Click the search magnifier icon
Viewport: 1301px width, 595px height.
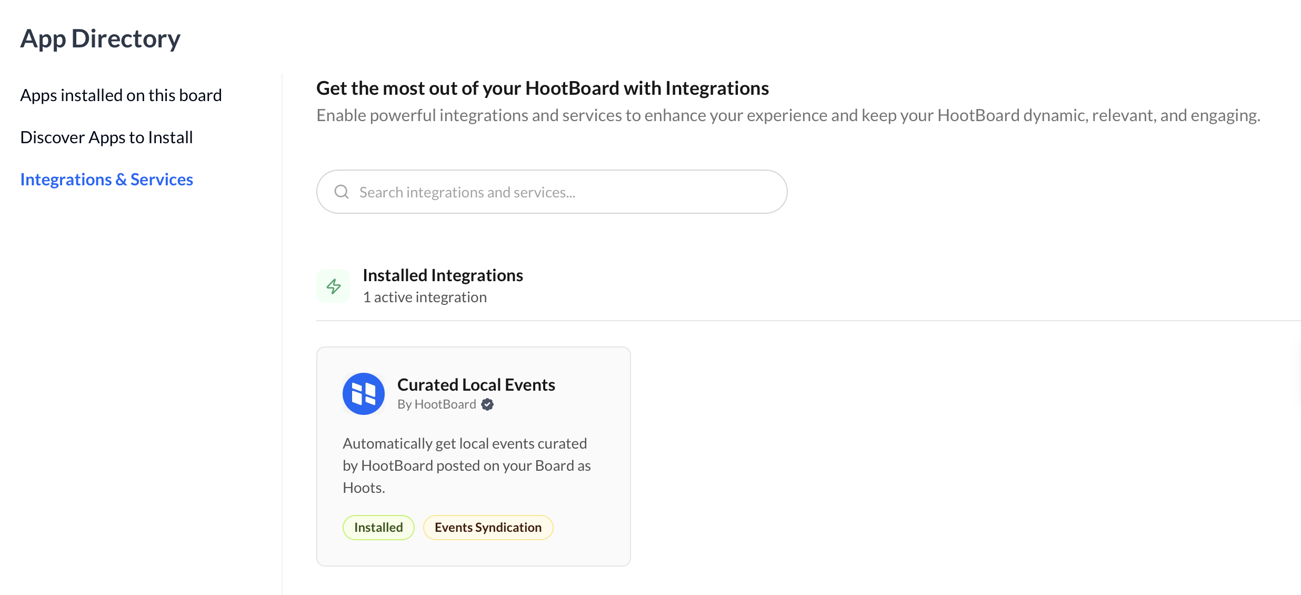click(x=342, y=192)
